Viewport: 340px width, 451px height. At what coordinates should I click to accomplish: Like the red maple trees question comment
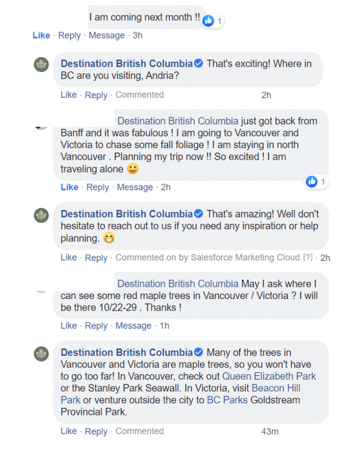pyautogui.click(x=69, y=325)
